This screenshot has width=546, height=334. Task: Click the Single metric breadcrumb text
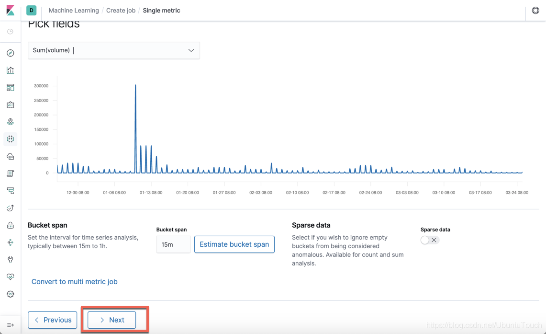pos(162,11)
